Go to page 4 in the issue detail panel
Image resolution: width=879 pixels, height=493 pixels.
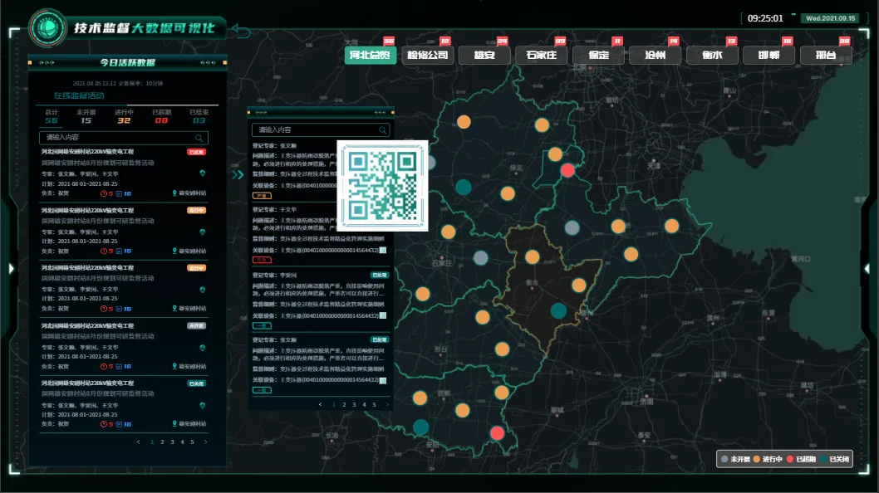point(365,404)
